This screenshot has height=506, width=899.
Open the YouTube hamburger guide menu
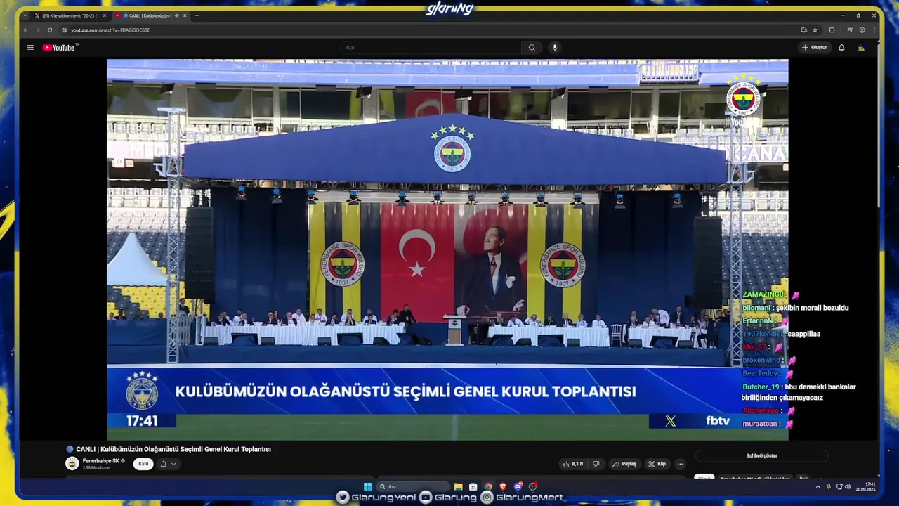tap(30, 48)
